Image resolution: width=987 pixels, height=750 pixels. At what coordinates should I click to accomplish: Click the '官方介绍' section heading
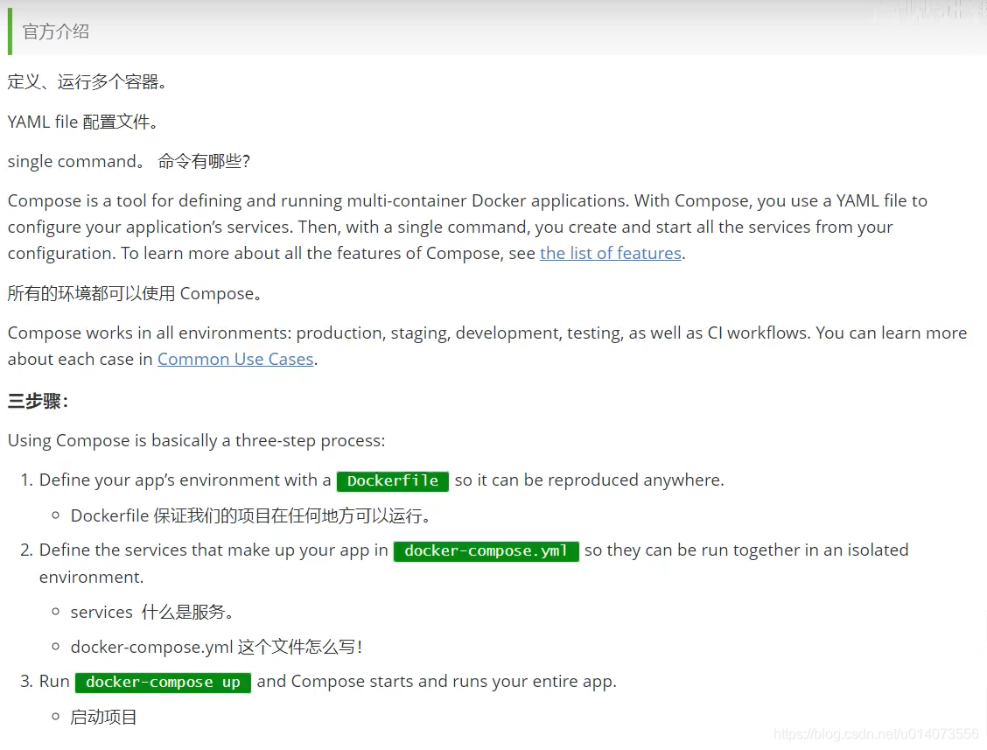pyautogui.click(x=56, y=32)
